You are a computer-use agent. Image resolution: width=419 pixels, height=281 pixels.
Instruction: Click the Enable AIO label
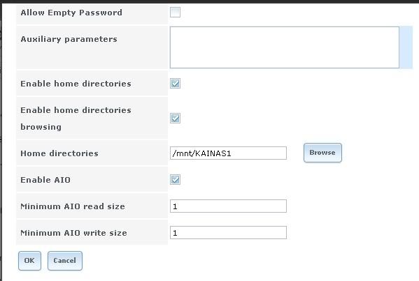point(45,180)
